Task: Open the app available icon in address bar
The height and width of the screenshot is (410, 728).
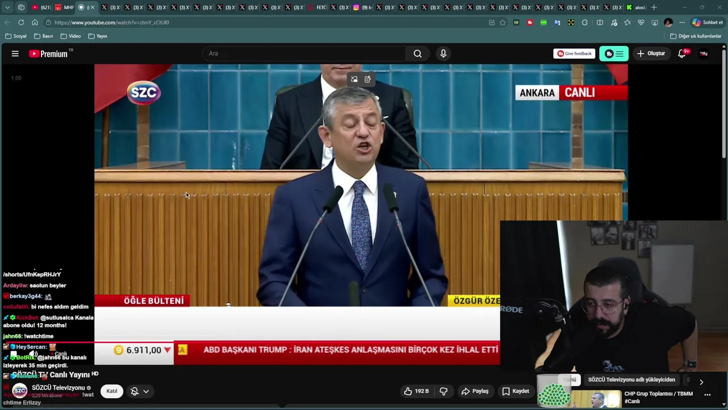Action: coord(491,22)
